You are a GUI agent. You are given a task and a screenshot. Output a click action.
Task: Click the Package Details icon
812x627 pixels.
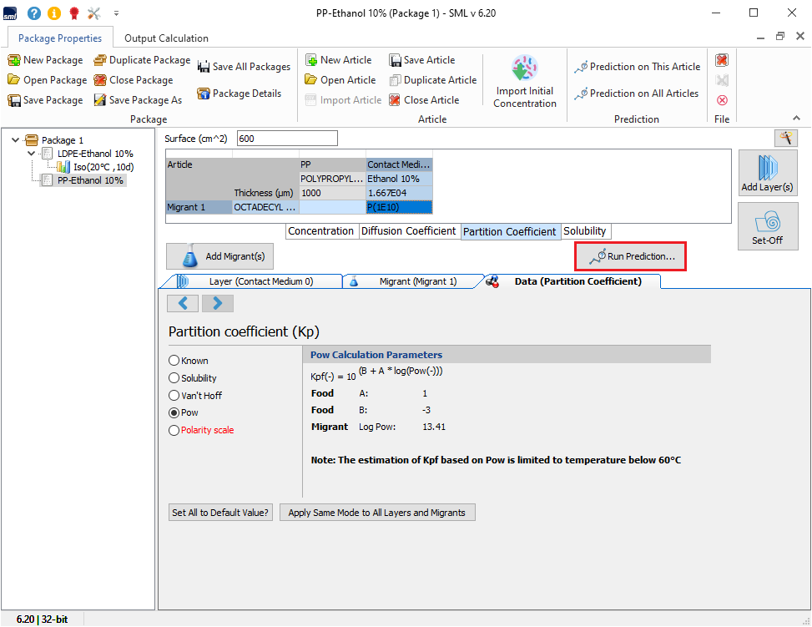coord(204,94)
